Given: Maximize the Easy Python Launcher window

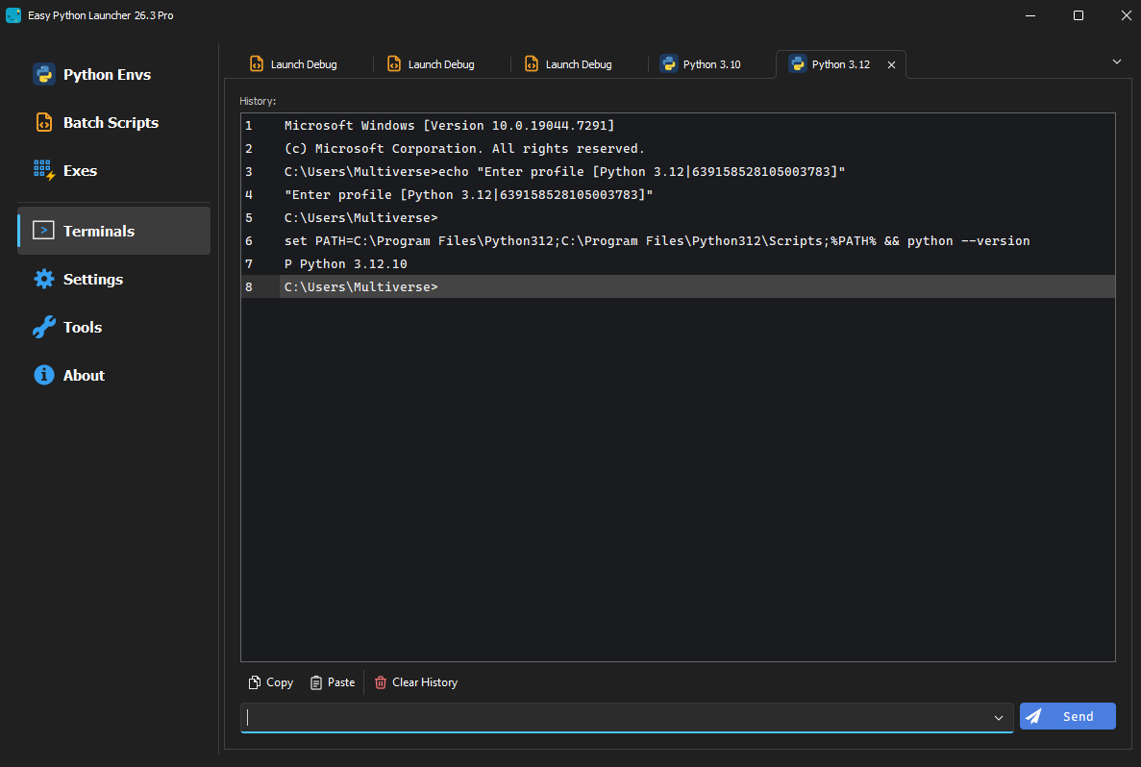Looking at the screenshot, I should (1079, 15).
